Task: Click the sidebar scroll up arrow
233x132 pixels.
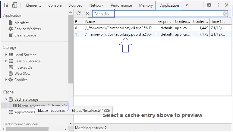Action: 70,12
